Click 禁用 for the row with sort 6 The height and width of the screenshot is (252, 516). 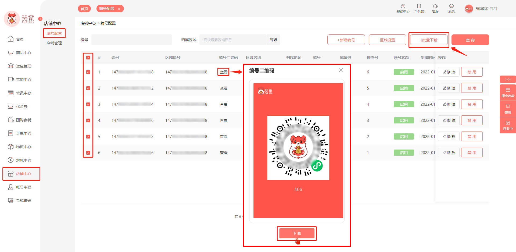[472, 72]
